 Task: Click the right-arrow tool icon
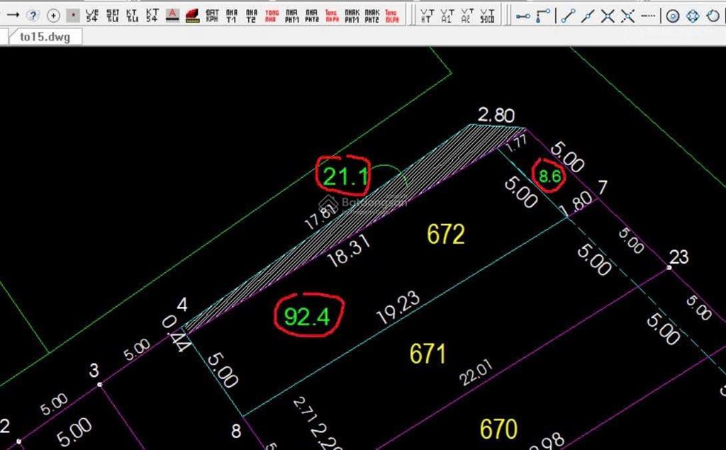click(x=13, y=16)
